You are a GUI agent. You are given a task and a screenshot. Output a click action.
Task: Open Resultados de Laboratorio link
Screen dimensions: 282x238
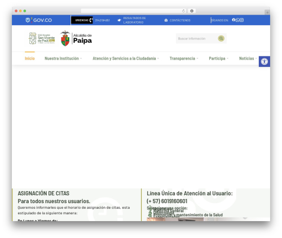point(134,20)
